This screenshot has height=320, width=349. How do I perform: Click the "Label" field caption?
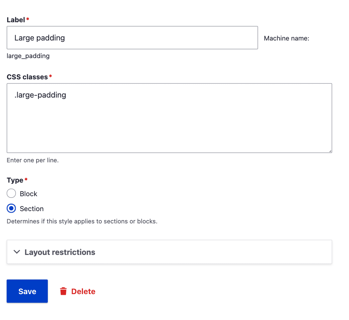pyautogui.click(x=16, y=20)
